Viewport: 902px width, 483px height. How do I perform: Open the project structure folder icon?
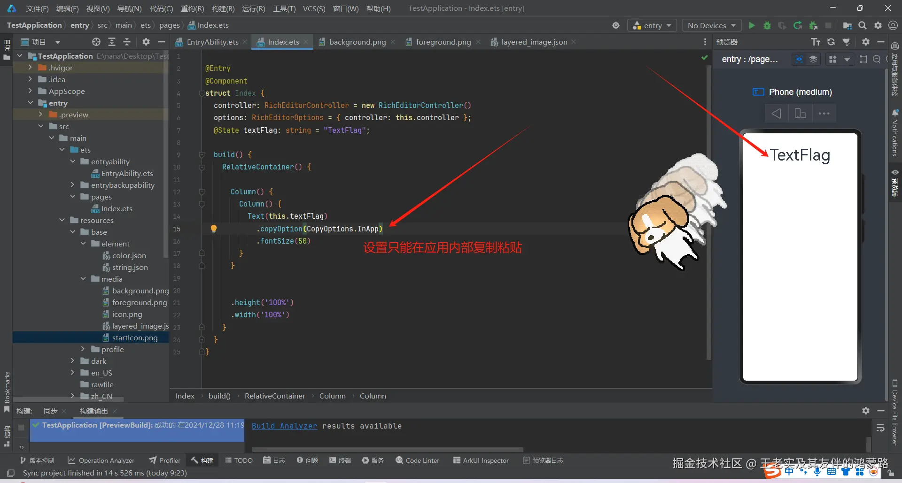(848, 25)
